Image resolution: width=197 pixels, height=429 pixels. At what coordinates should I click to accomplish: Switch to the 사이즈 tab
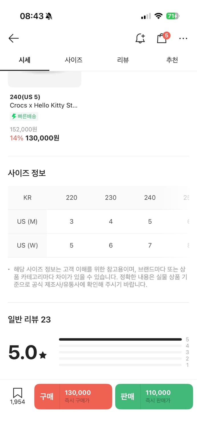(x=74, y=60)
